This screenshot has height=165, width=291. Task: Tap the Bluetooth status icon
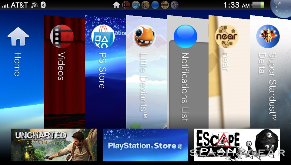click(x=43, y=5)
